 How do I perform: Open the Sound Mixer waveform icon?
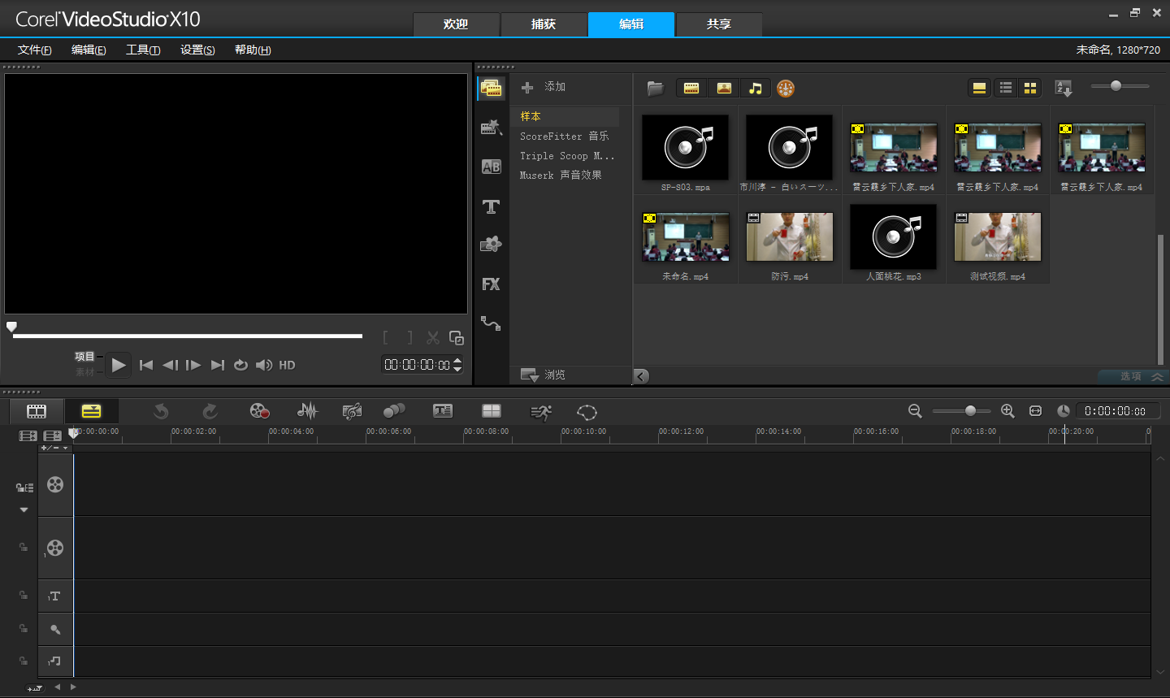[x=307, y=411]
